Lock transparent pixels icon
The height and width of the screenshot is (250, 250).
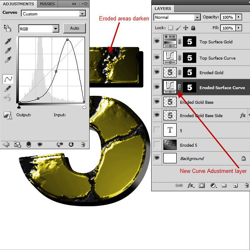point(170,28)
